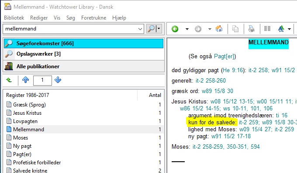The image size is (297, 173).
Task: Open the w89 15/8 30 reference under græsk ord
Action: (x=217, y=91)
